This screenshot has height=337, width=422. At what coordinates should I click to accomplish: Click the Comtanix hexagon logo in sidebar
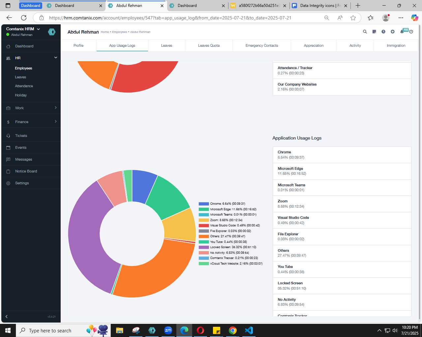(x=52, y=32)
